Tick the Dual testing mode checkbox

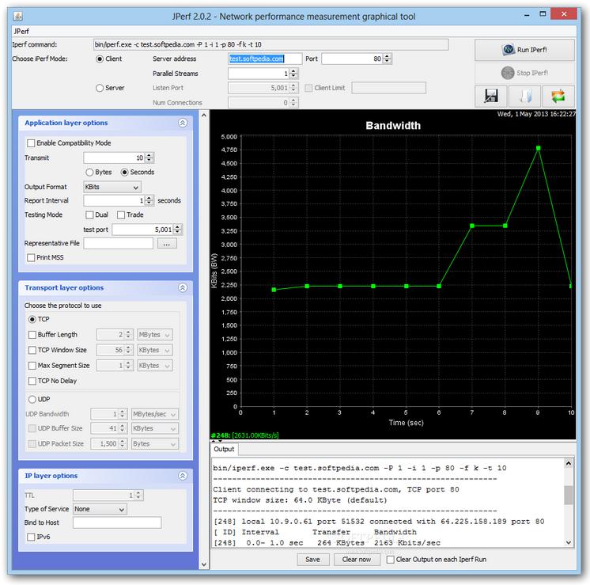[89, 215]
